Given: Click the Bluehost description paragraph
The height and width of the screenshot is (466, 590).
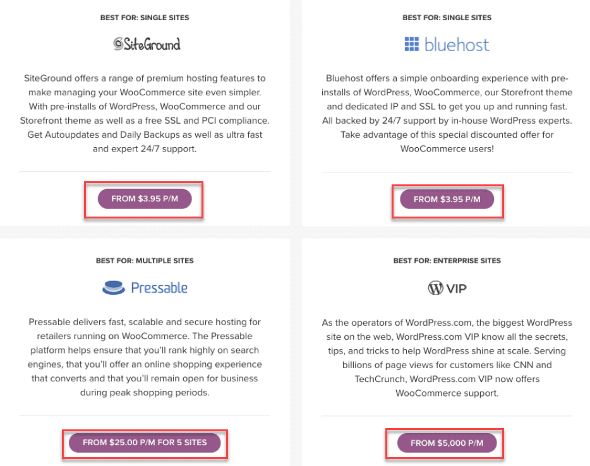Looking at the screenshot, I should (447, 114).
